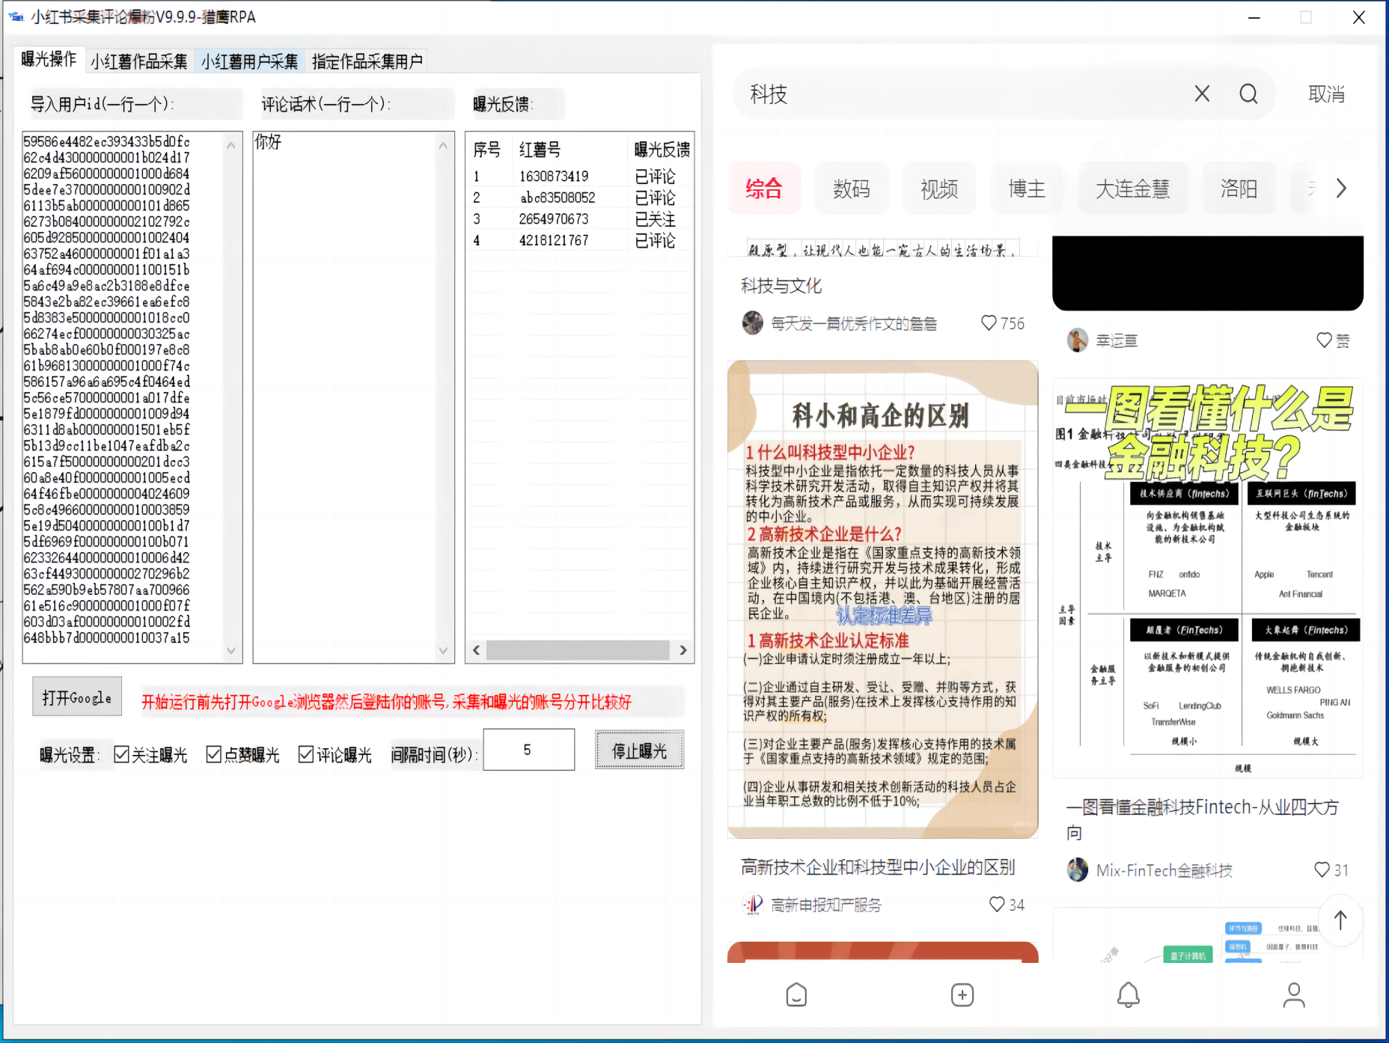
Task: Click the 间隔时间 seconds input field
Action: tap(529, 750)
